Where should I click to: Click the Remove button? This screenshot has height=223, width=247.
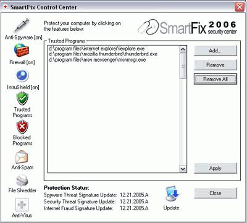216,65
